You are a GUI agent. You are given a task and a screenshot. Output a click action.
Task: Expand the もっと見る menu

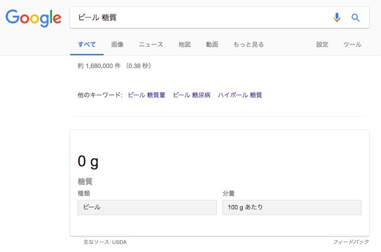248,45
